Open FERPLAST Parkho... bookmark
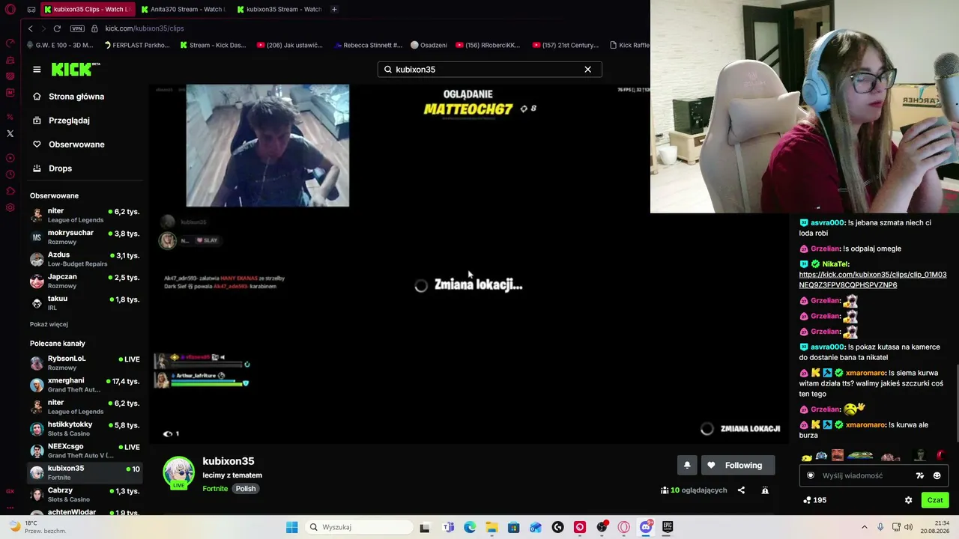Viewport: 959px width, 539px height. (x=136, y=45)
